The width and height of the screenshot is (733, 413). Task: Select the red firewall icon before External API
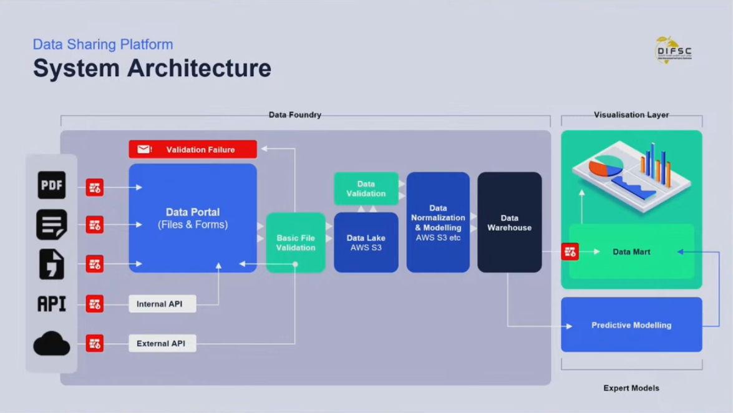[x=95, y=343]
